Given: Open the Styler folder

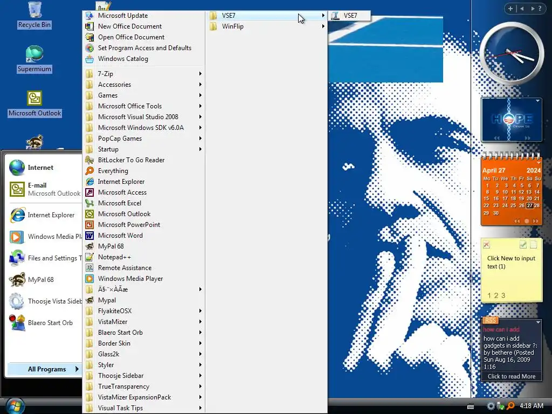Looking at the screenshot, I should coord(144,365).
